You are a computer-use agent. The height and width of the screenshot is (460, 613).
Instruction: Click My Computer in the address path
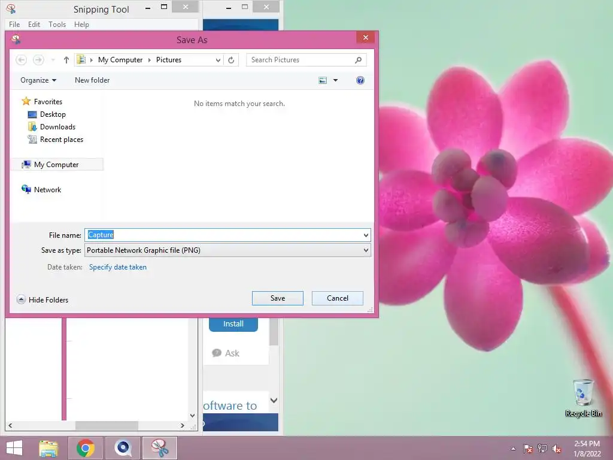(120, 60)
